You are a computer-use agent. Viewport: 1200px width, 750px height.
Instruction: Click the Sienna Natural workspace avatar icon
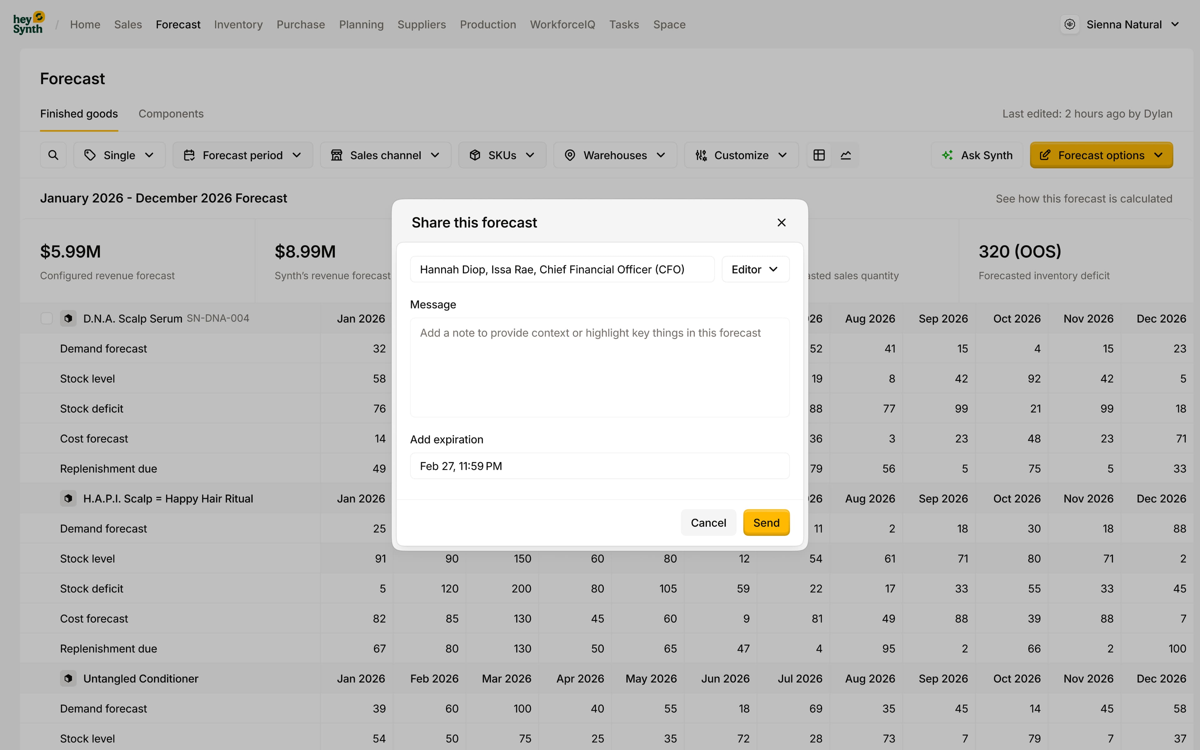point(1070,24)
